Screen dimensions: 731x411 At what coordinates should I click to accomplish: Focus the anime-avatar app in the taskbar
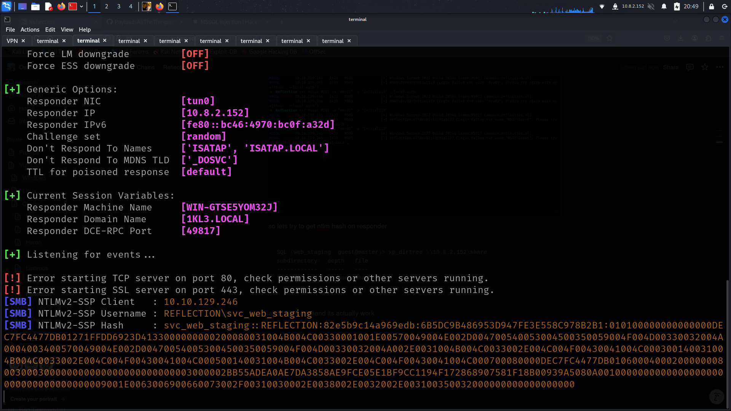(x=147, y=6)
